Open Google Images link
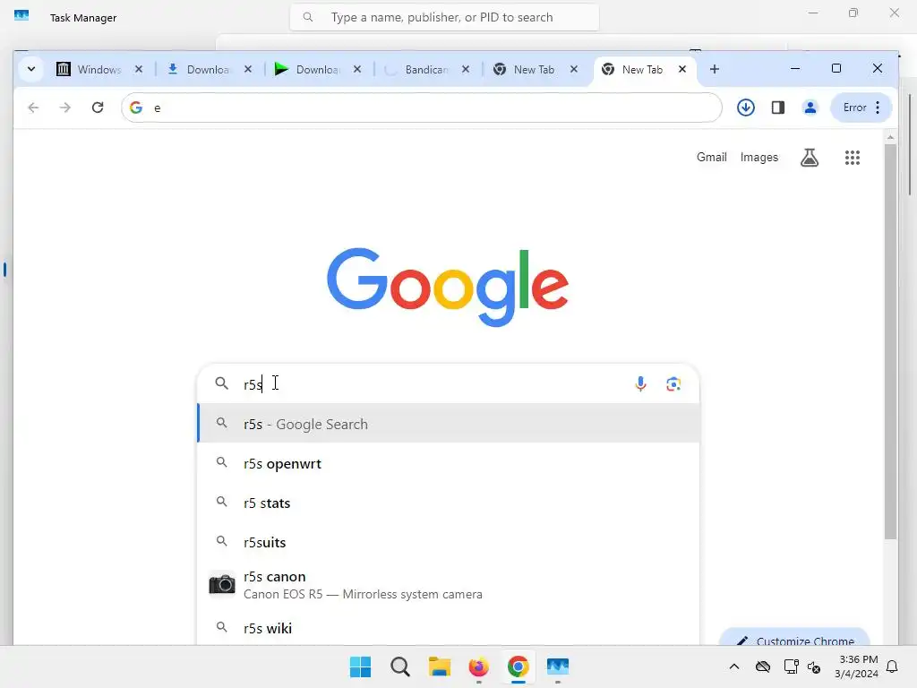 coord(759,158)
